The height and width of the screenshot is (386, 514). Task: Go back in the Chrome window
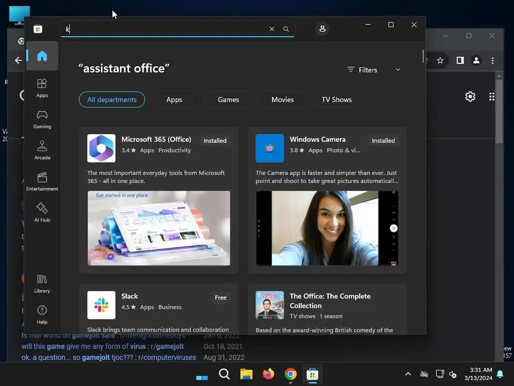(x=19, y=60)
